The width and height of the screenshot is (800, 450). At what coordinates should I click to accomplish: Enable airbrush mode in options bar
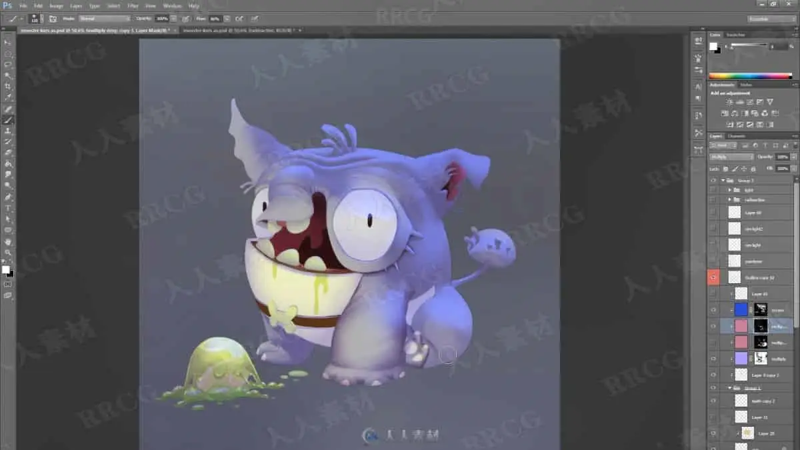239,19
